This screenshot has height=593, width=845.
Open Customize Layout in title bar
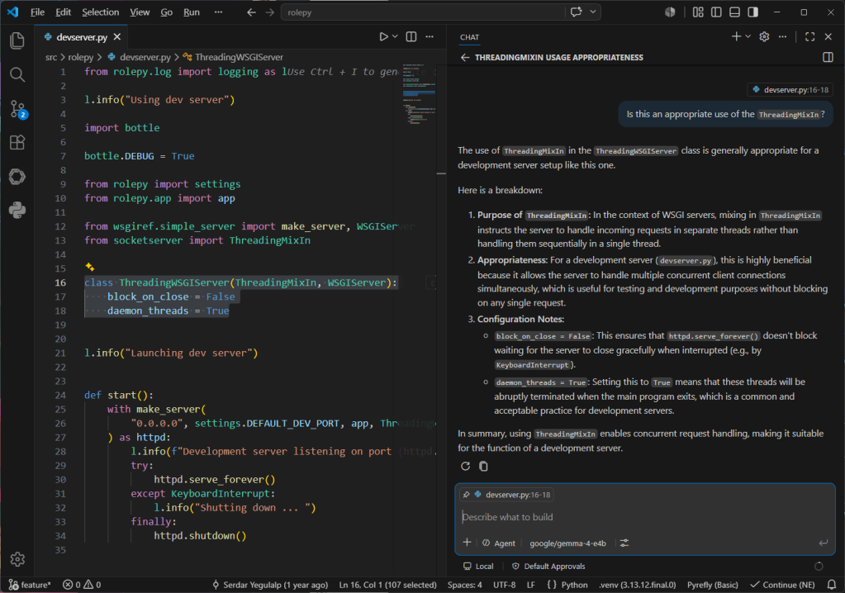(x=698, y=12)
